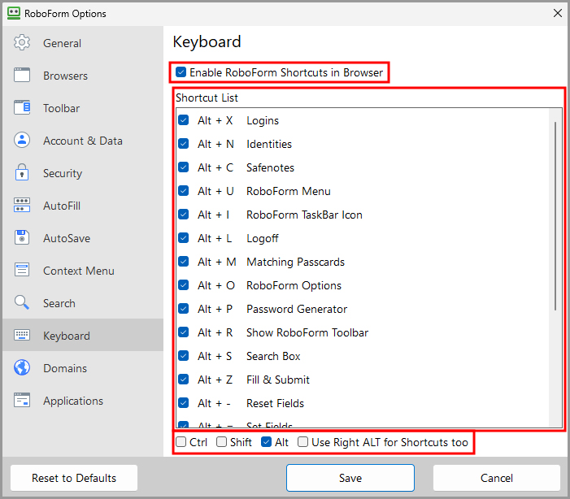Select the RoboForm TaskBar Icon row text

(x=304, y=215)
